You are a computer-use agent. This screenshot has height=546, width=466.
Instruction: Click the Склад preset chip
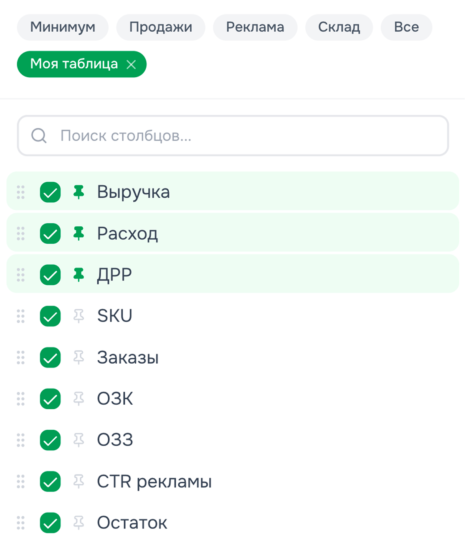coord(339,27)
